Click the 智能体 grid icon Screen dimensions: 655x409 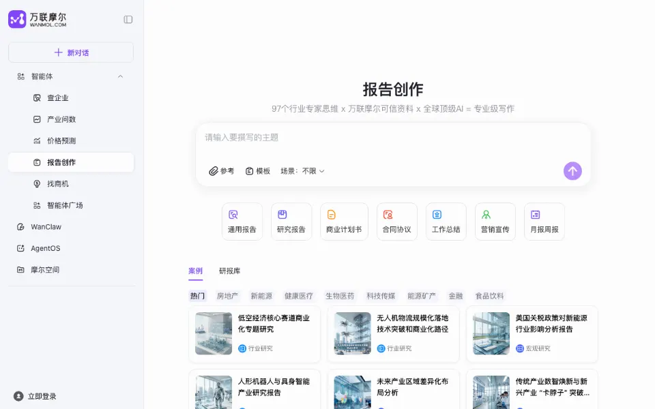click(x=21, y=76)
